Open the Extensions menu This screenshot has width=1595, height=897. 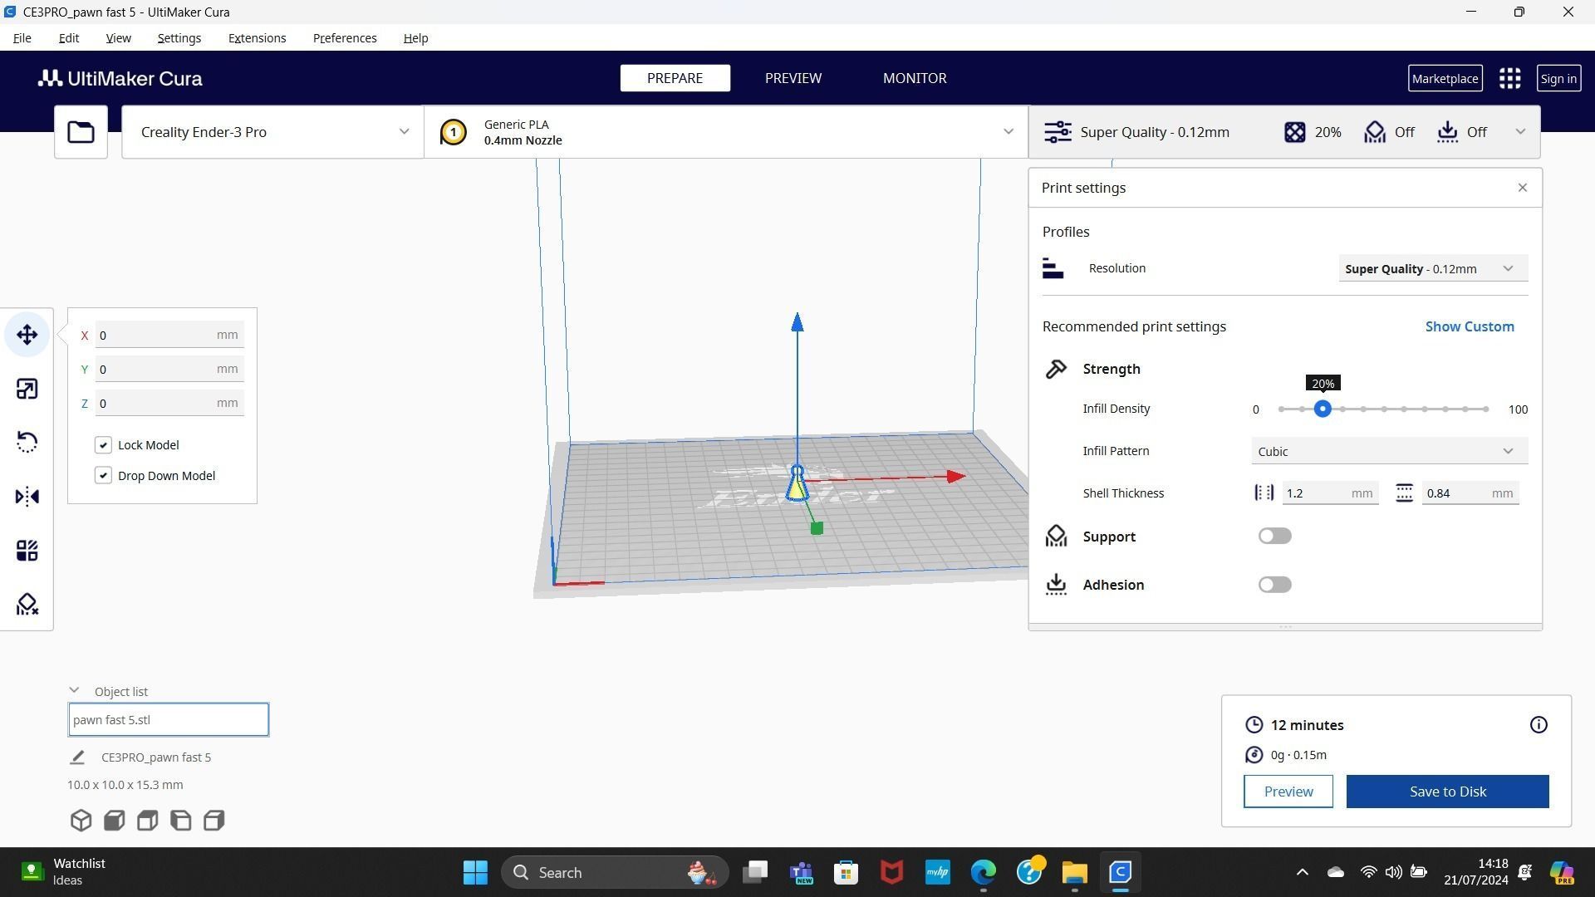(257, 38)
